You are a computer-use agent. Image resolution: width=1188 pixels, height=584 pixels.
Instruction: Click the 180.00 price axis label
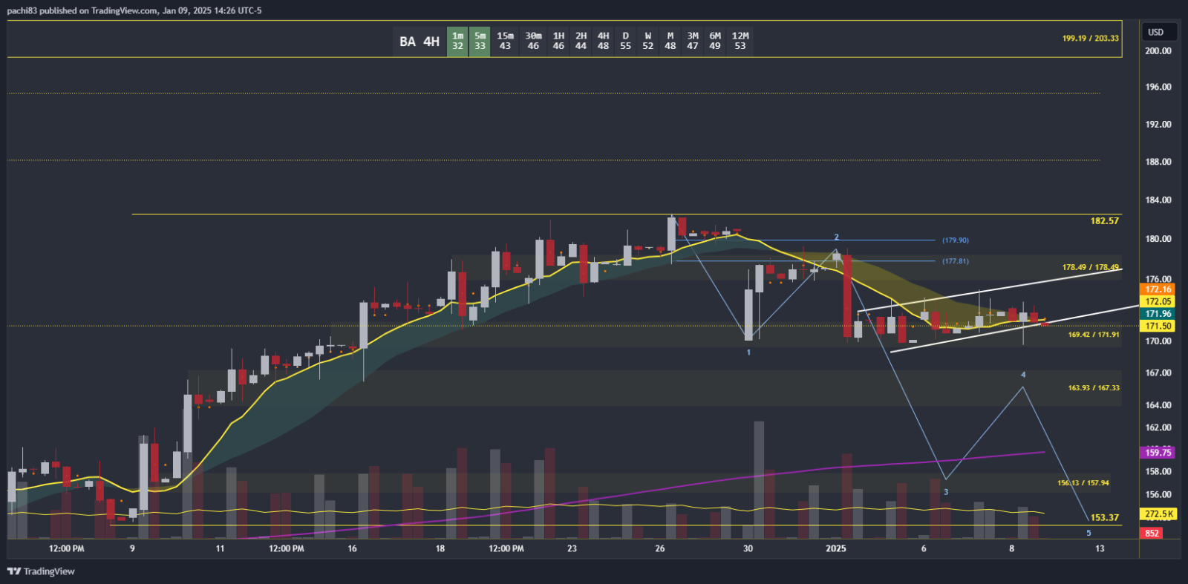tap(1158, 239)
